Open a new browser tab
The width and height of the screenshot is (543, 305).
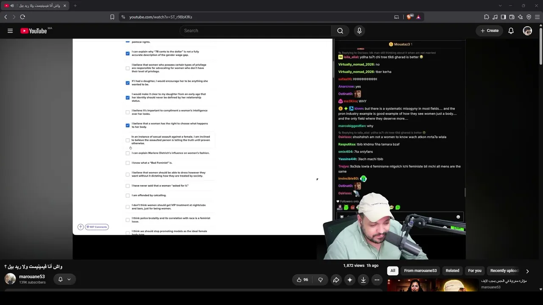pyautogui.click(x=75, y=6)
